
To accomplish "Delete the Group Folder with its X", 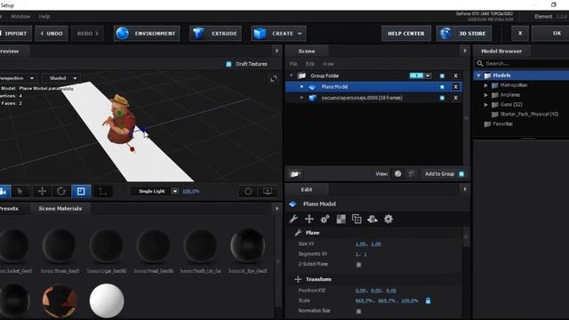I will point(455,76).
